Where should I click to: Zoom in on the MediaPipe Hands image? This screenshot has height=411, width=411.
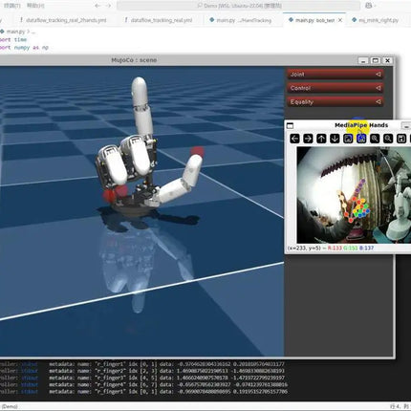(x=375, y=139)
